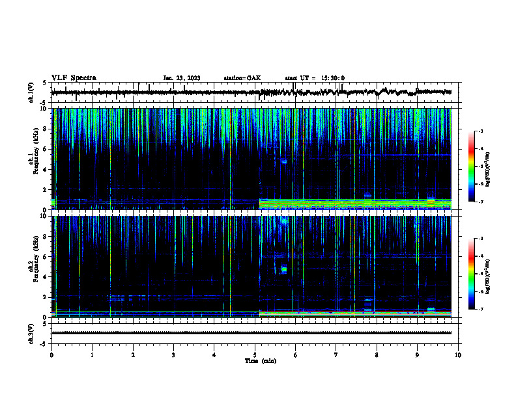Viewport: 516px width, 398px height.
Task: Click the "4" kHz tick label on ch.2 spectrogram
Action: [46, 277]
